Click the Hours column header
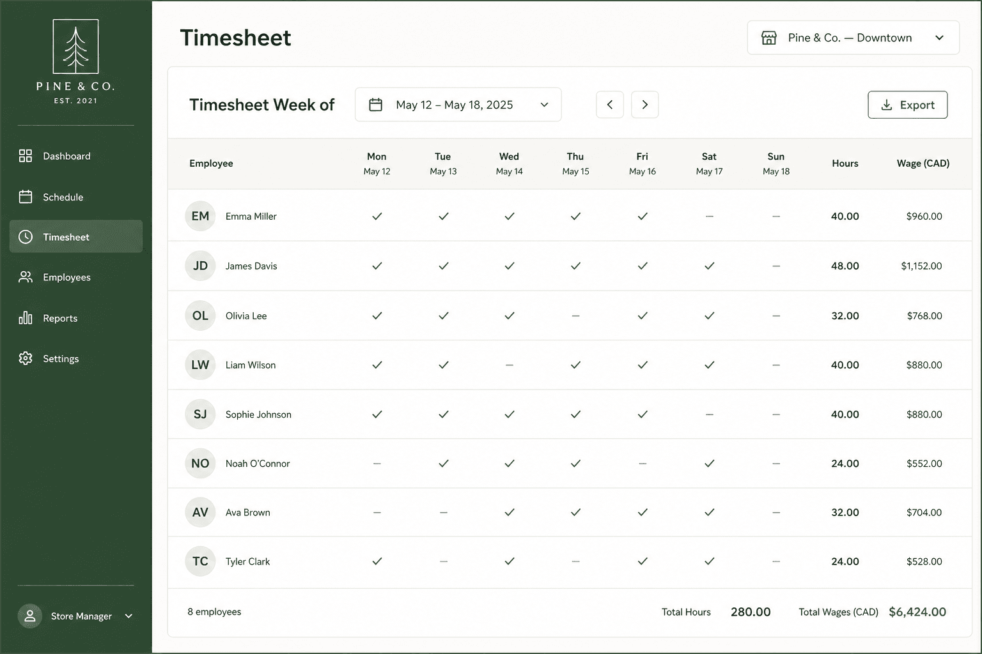The width and height of the screenshot is (982, 654). point(845,163)
